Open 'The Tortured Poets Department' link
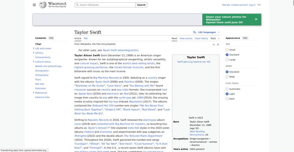Image resolution: width=294 pixels, height=152 pixels. [x=143, y=136]
